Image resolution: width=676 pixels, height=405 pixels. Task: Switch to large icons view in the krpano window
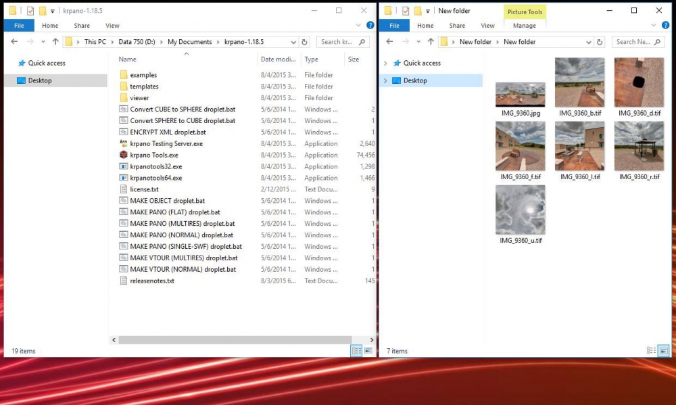click(368, 351)
